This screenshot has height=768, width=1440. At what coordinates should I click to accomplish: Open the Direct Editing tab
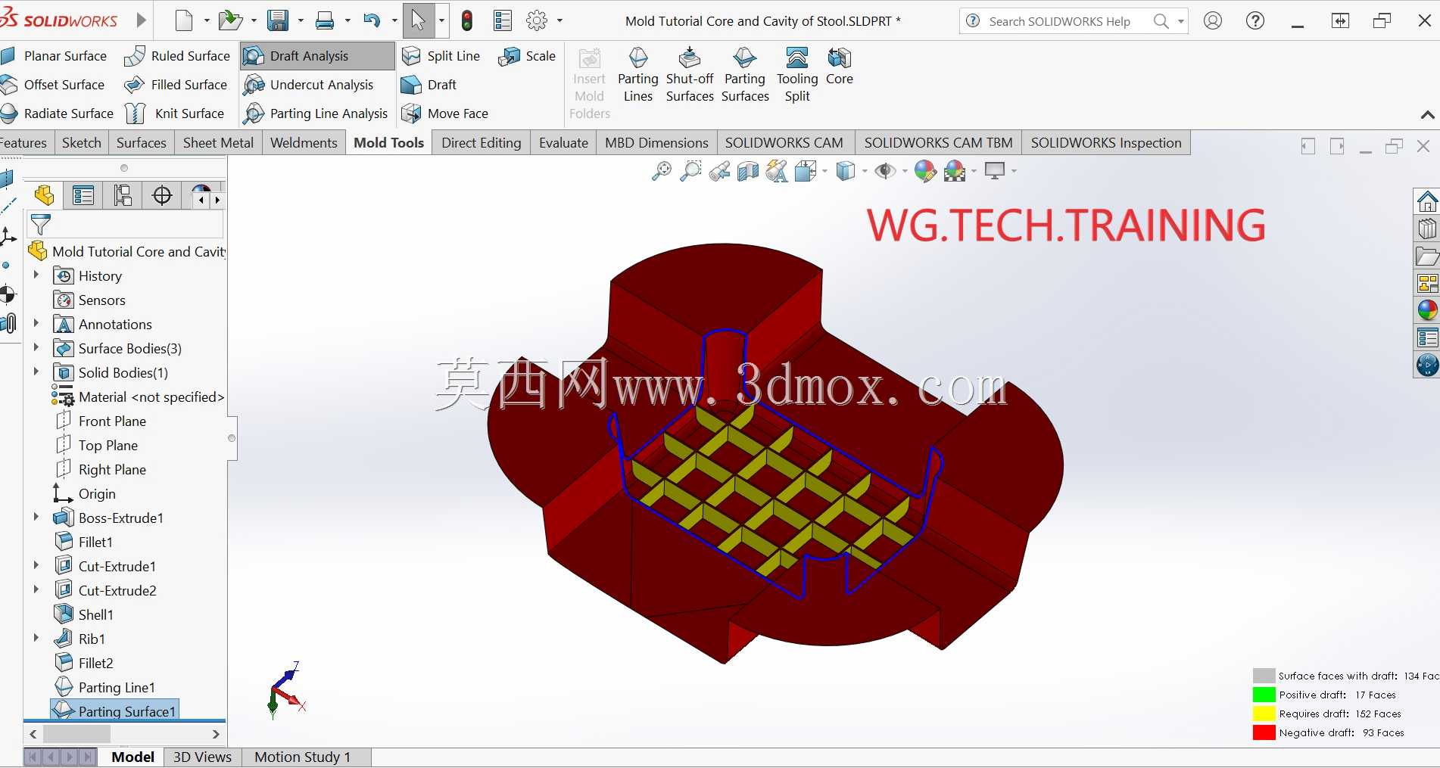(481, 143)
